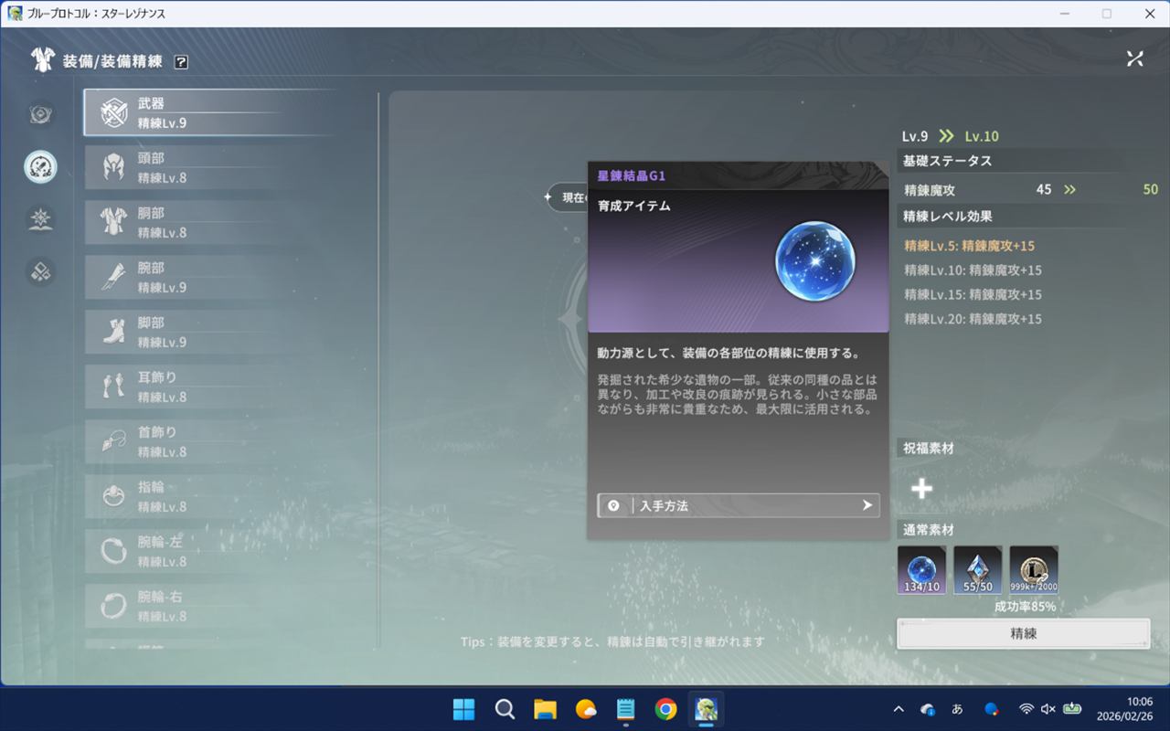Click the coin currency material icon
The width and height of the screenshot is (1170, 731).
click(x=1033, y=570)
